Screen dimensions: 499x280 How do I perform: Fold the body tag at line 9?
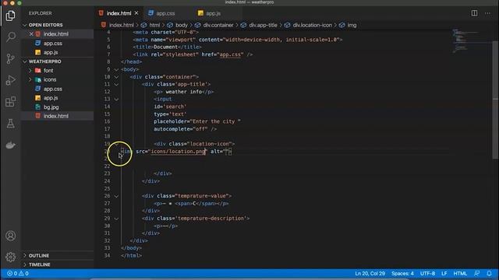(116, 69)
